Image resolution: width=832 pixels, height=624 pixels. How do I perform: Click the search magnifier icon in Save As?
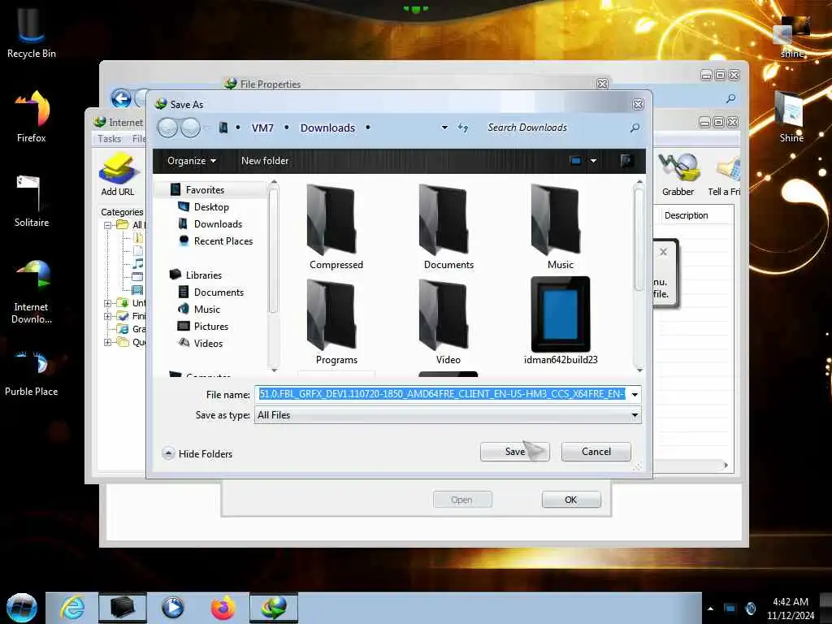click(635, 128)
